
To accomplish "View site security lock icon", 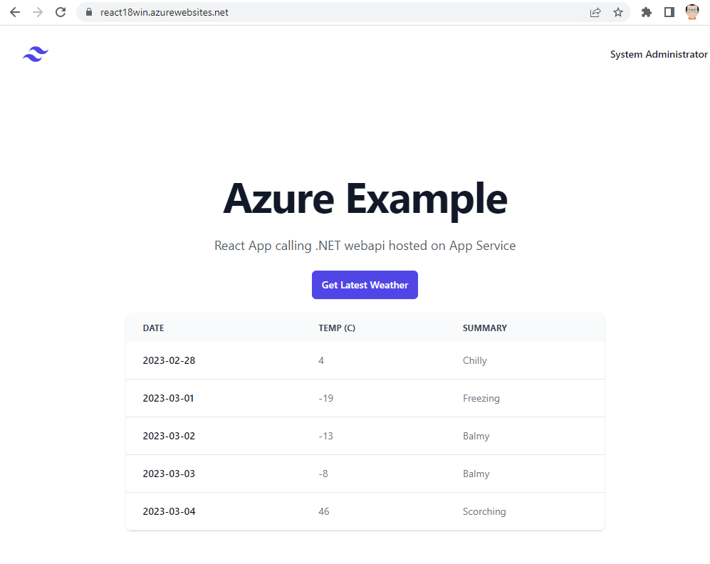I will pyautogui.click(x=89, y=12).
